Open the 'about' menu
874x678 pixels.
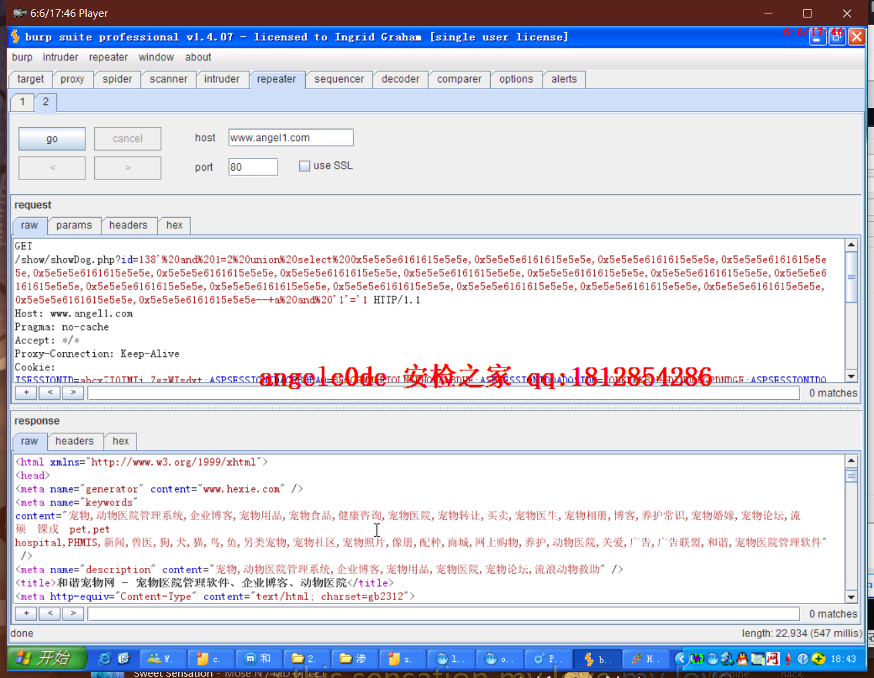[198, 57]
